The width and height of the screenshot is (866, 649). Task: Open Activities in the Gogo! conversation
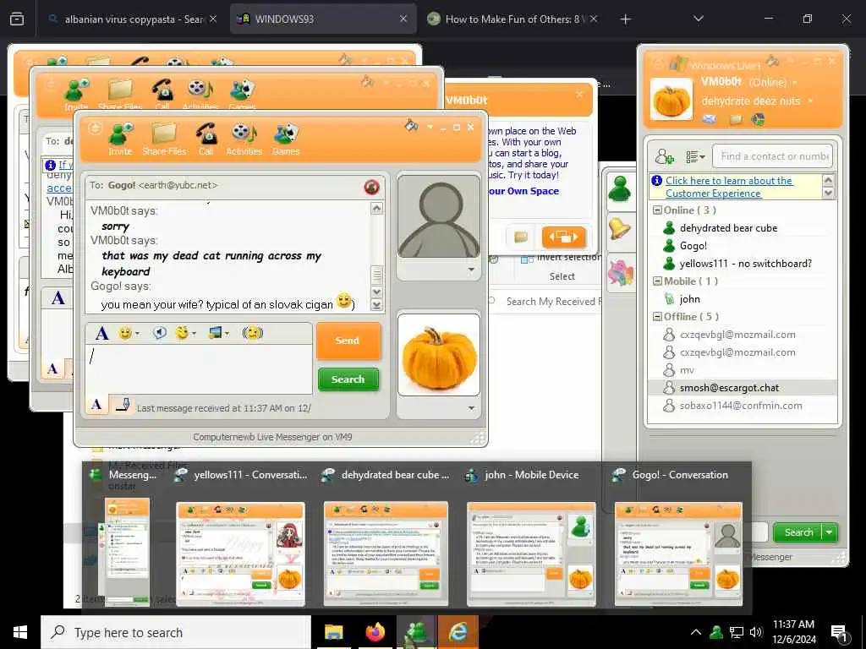(244, 139)
